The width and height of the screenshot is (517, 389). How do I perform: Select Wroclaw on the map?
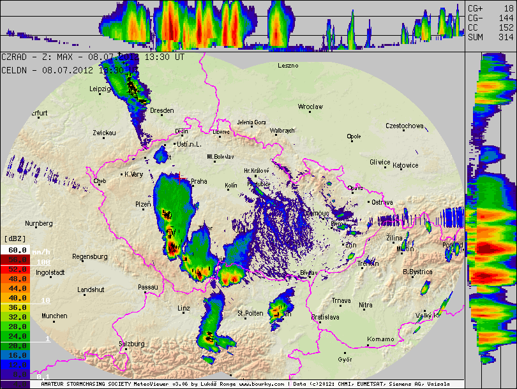(x=310, y=106)
